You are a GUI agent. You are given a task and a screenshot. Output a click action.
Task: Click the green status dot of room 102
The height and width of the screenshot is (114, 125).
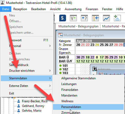60,69
